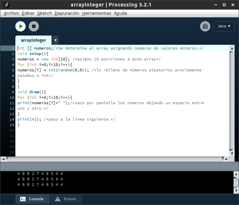
Task: Click the comment 'uno y otro.*/' on line 12
Action: pyautogui.click(x=33, y=108)
